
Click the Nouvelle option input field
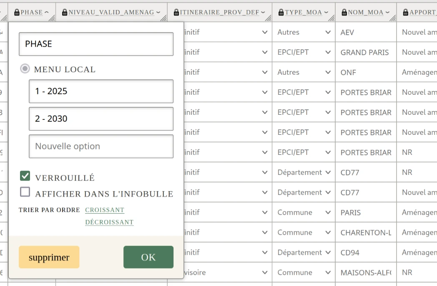point(101,147)
